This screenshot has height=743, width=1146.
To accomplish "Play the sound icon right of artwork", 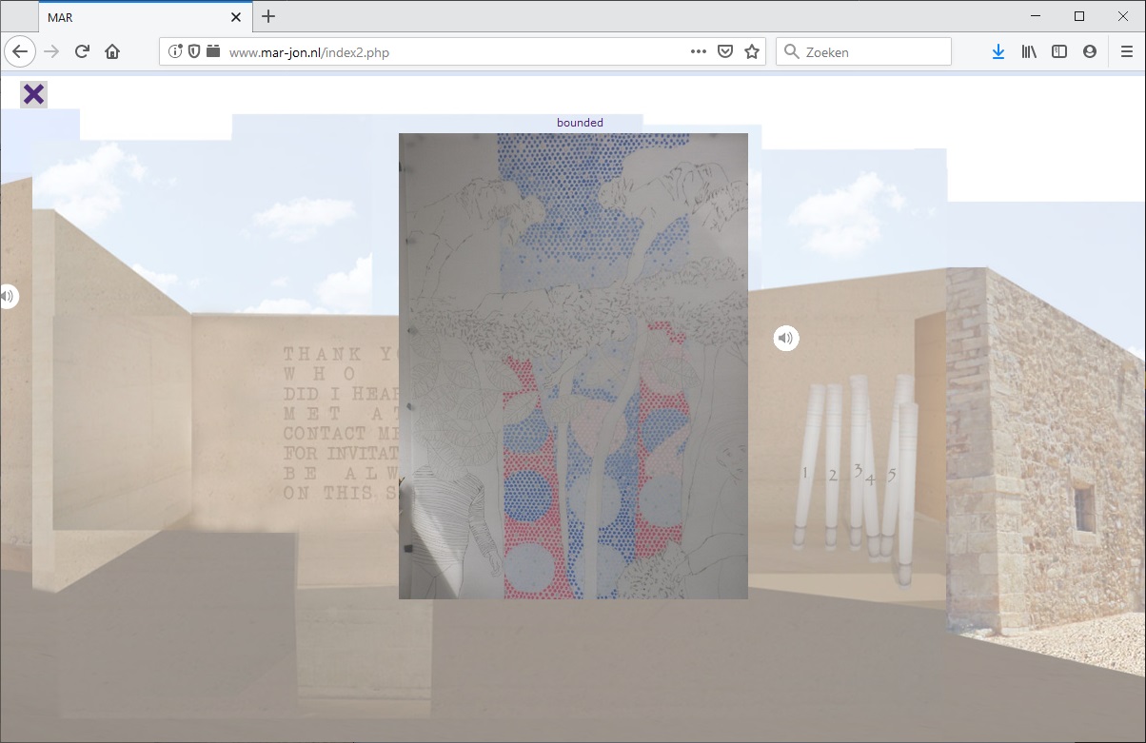I will coord(785,338).
